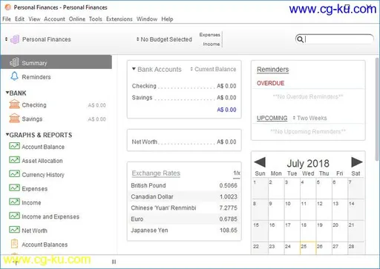This screenshot has height=269, width=380.
Task: Select July 21 in the calendar
Action: pos(356,231)
